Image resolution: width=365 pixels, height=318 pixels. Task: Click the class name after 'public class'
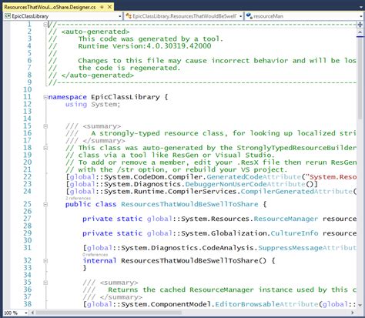click(x=189, y=204)
